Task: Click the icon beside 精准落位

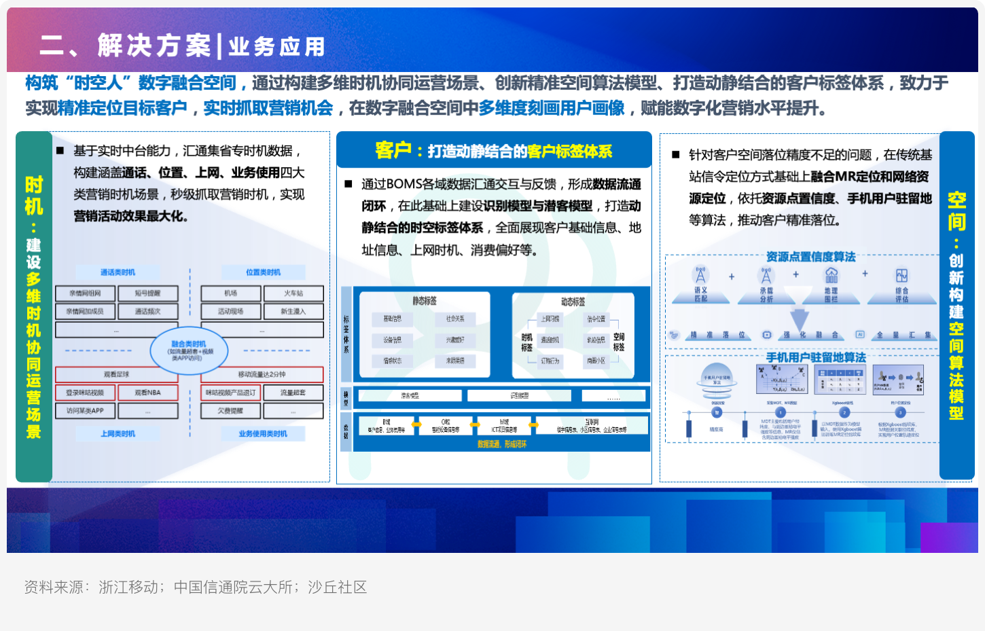Action: [674, 335]
